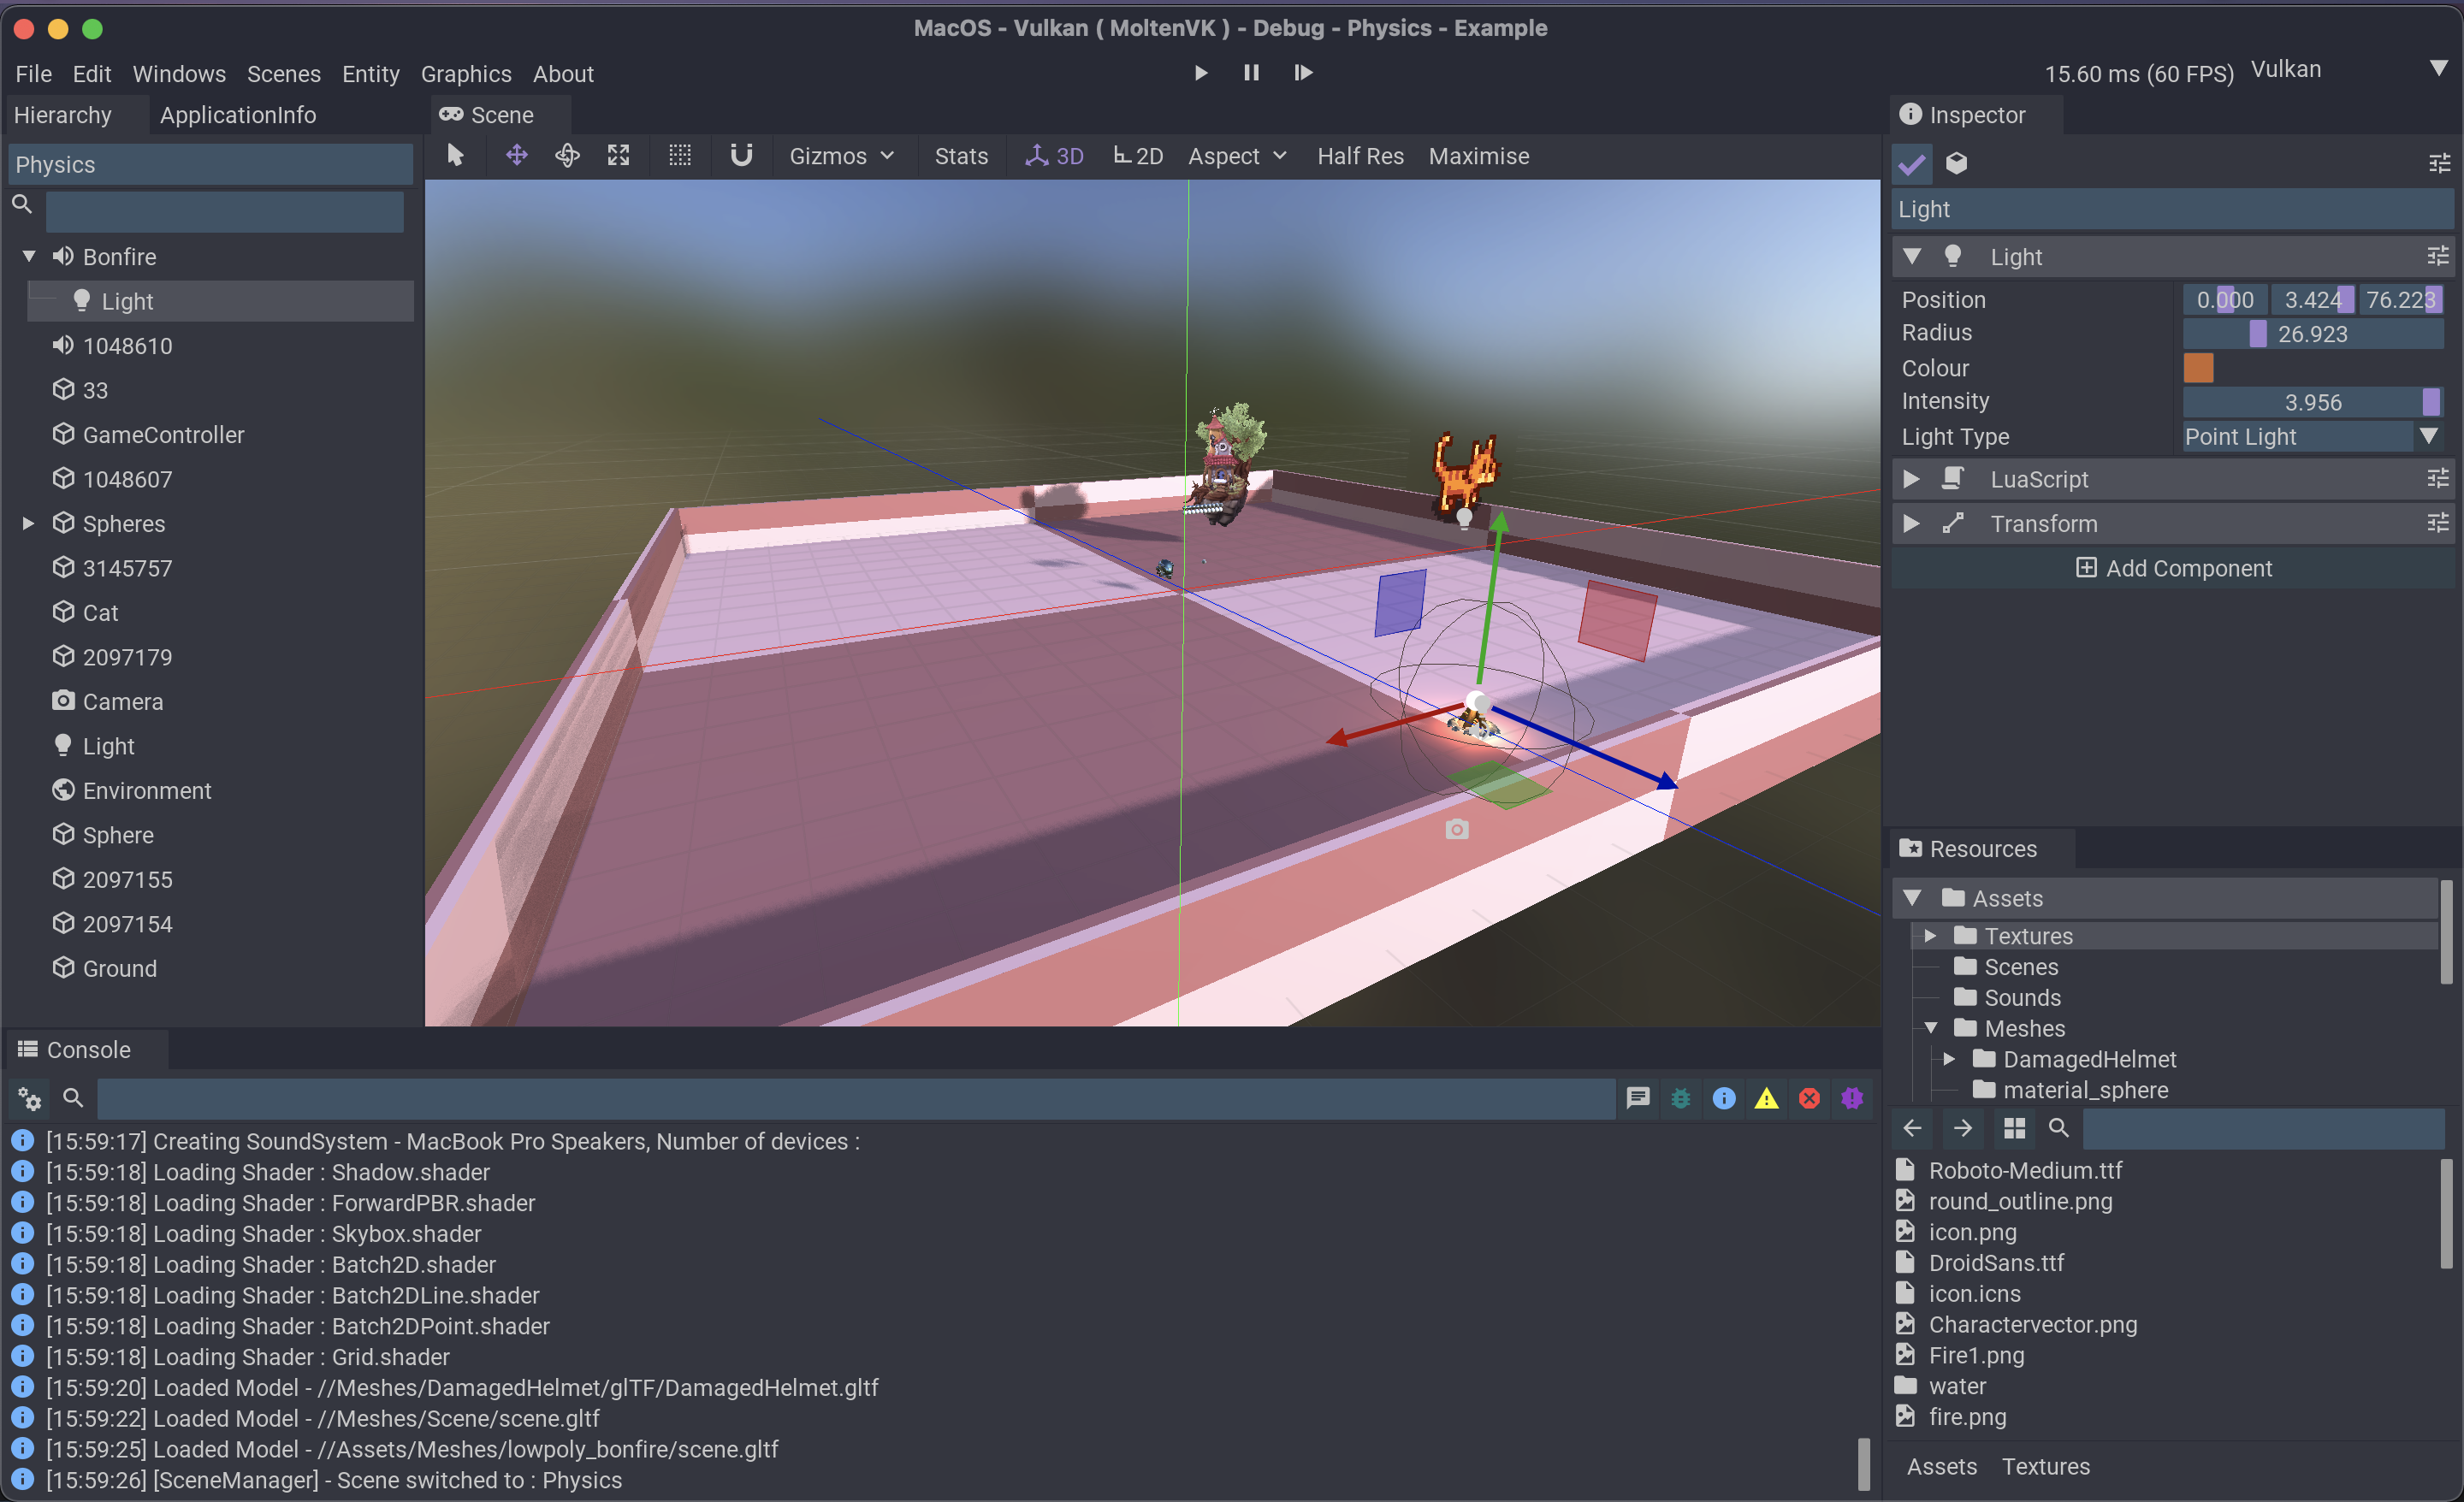
Task: Open the Aspect ratio dropdown
Action: point(1237,156)
